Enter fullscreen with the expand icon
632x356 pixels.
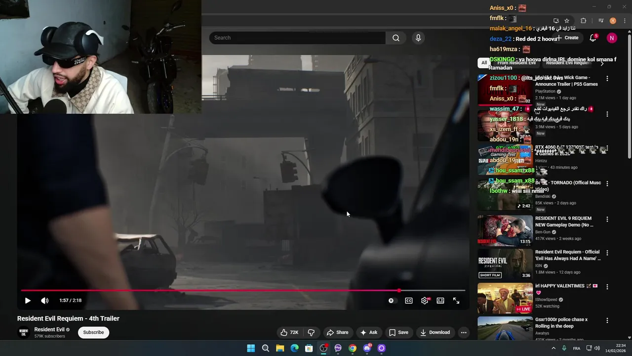click(456, 301)
